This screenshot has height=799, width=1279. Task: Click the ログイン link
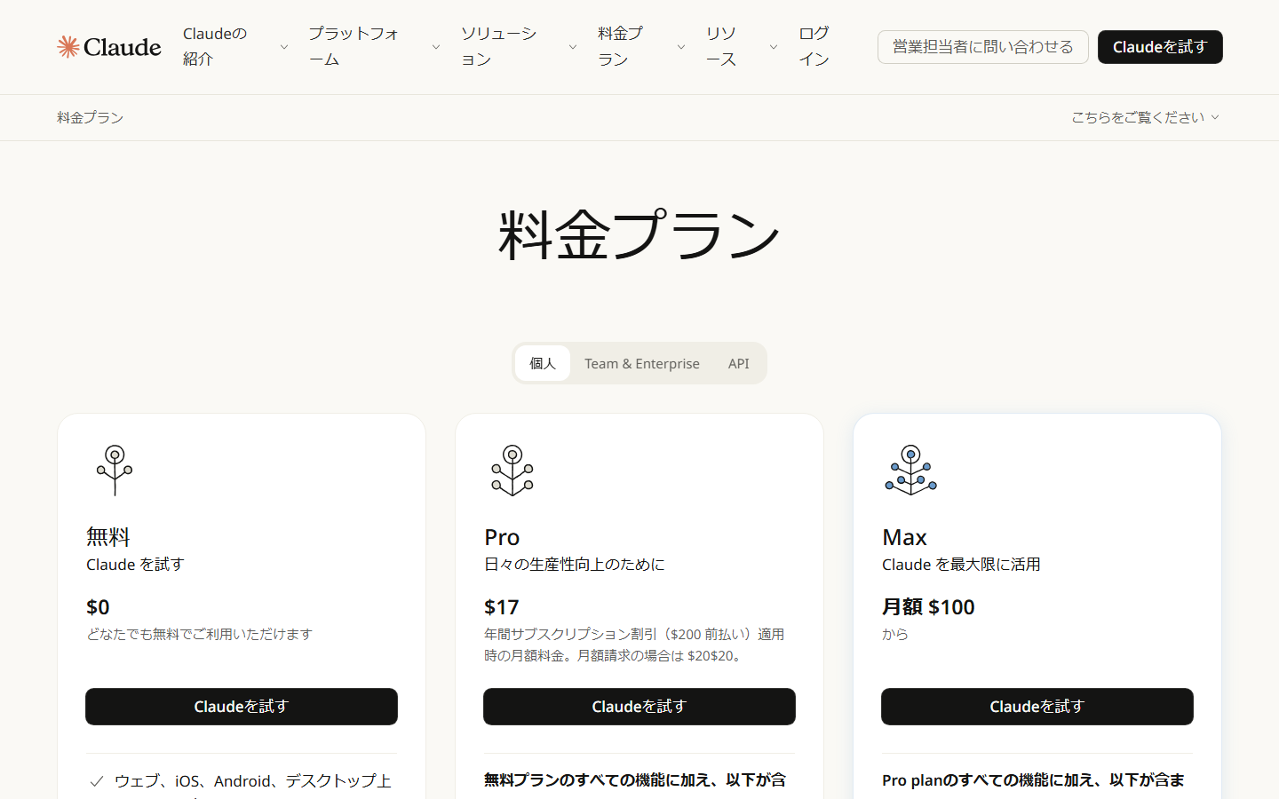pyautogui.click(x=814, y=46)
